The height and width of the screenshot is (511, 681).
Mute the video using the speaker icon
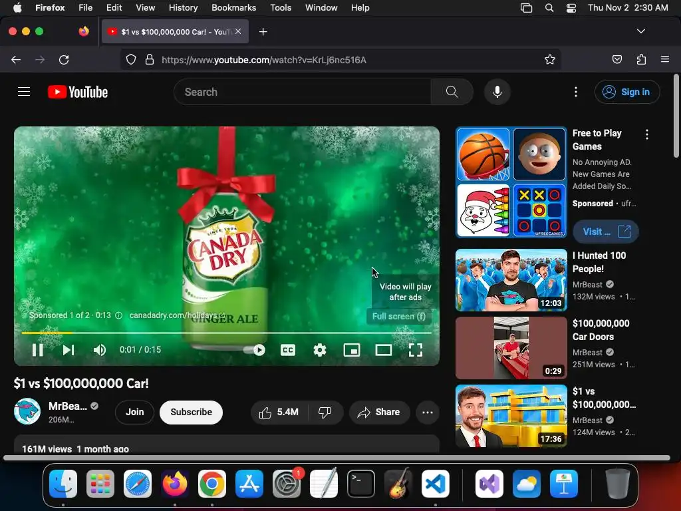(100, 350)
